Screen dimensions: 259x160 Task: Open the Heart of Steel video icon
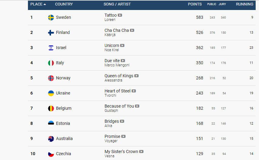pyautogui.click(x=134, y=91)
